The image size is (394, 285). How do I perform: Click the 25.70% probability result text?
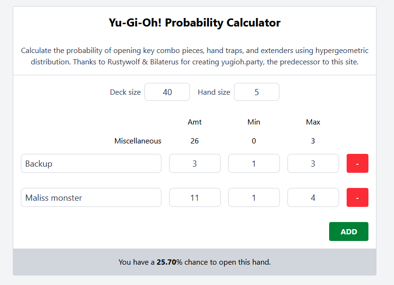(166, 262)
